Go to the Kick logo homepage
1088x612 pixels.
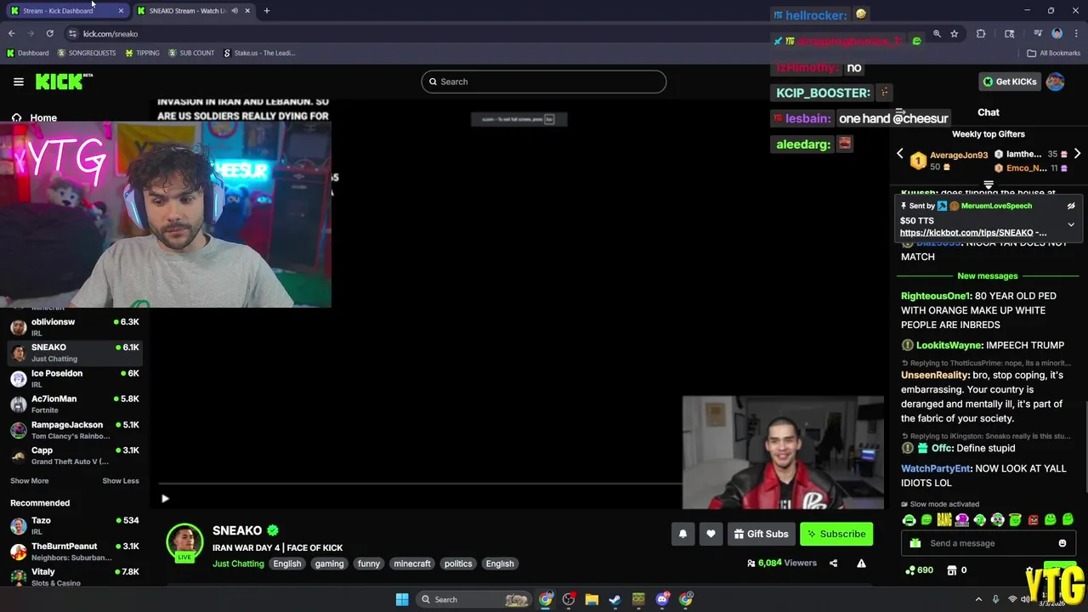click(63, 82)
